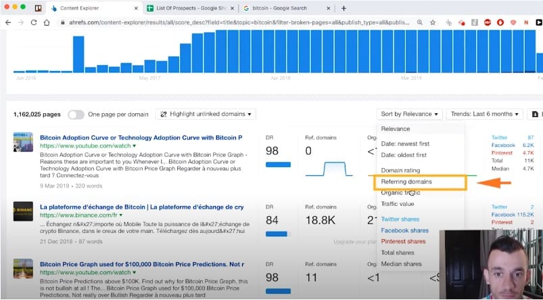
Task: Sort by Date: oldest first
Action: click(404, 155)
